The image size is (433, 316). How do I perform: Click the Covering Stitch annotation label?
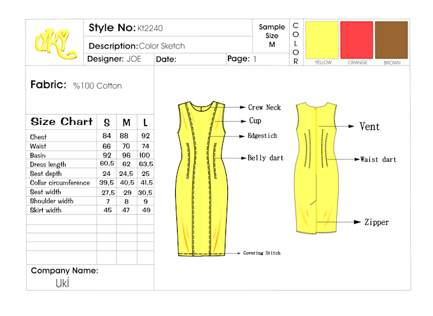click(x=262, y=253)
